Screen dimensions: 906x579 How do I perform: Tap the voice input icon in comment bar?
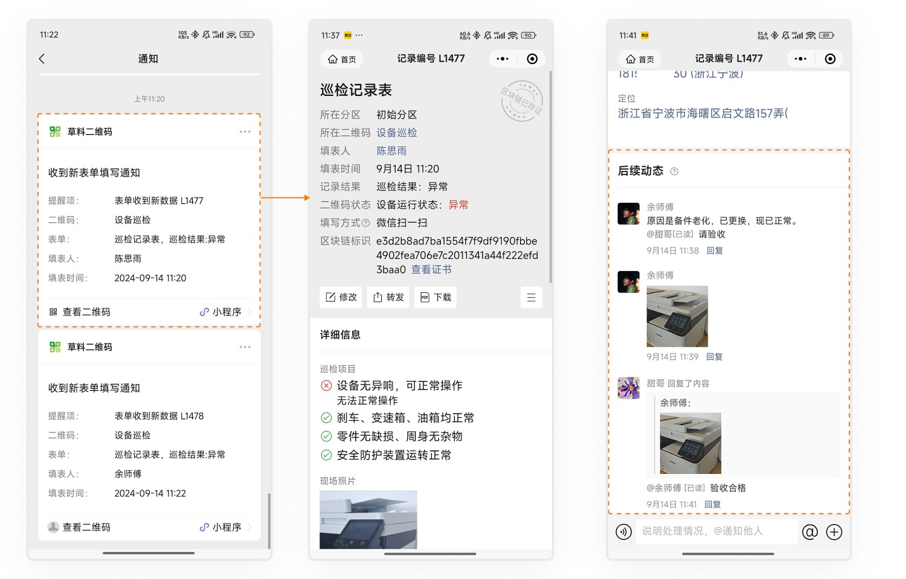[623, 532]
